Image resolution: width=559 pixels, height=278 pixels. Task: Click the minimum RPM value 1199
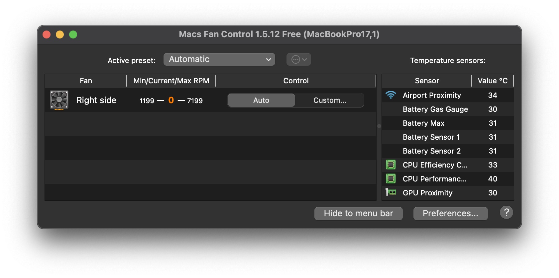pyautogui.click(x=147, y=101)
